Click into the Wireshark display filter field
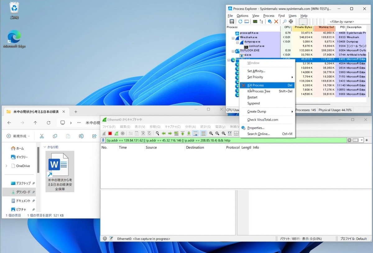The image size is (373, 253). tap(226, 140)
